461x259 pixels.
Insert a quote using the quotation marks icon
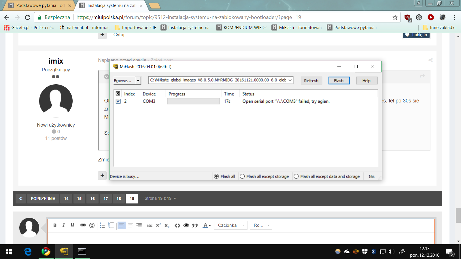[x=195, y=225]
